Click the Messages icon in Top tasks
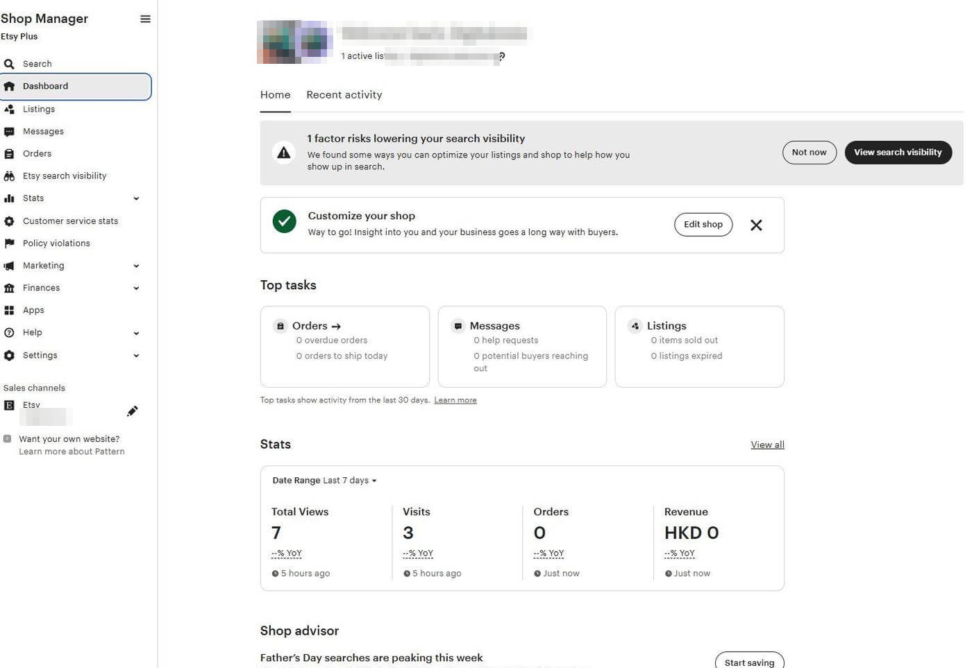The width and height of the screenshot is (972, 668). coord(458,326)
